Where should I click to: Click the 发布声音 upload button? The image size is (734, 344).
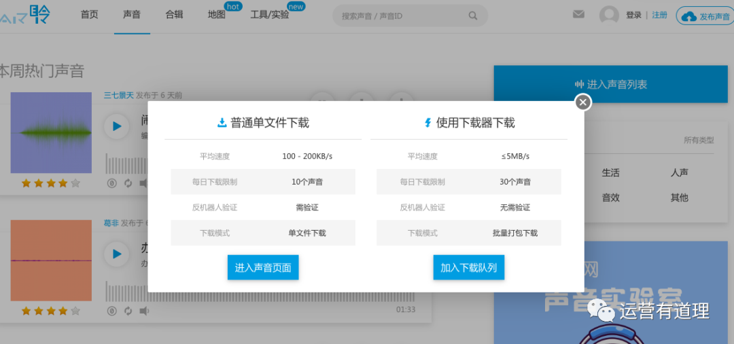coord(705,16)
